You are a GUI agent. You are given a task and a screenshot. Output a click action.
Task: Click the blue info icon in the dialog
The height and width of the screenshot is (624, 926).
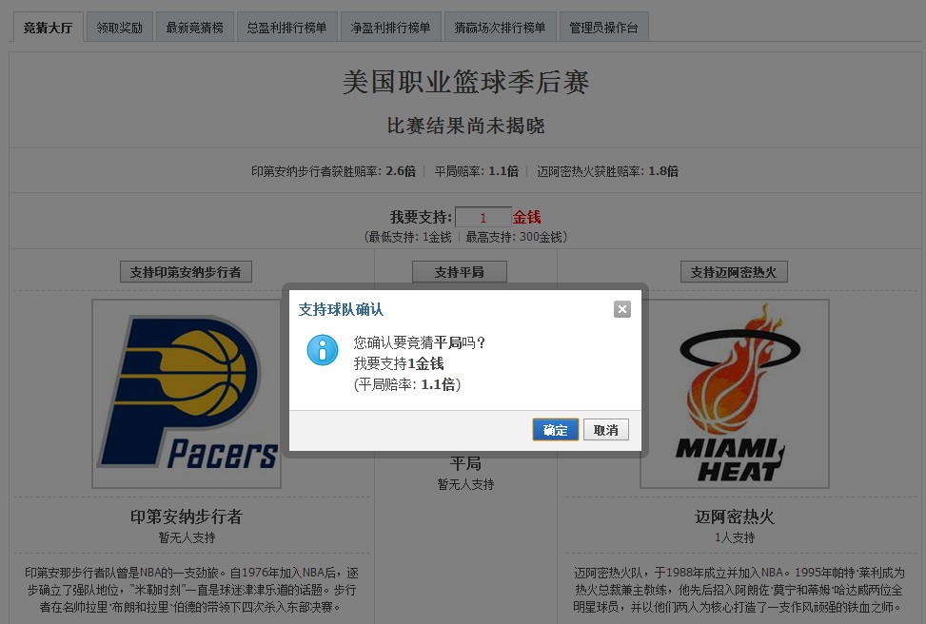[324, 350]
